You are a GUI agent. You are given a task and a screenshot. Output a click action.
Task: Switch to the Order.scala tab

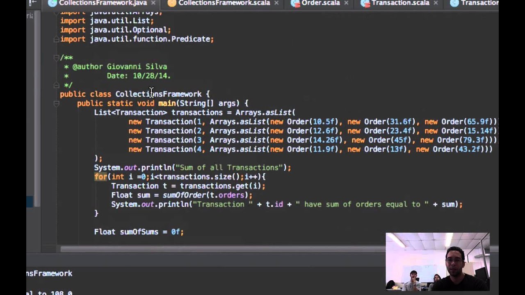(x=320, y=3)
